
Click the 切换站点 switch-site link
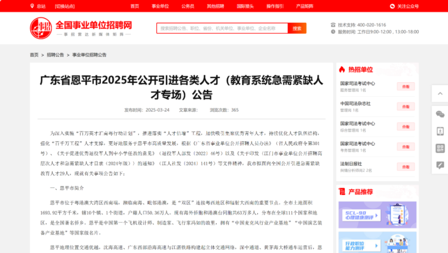[x=64, y=6]
